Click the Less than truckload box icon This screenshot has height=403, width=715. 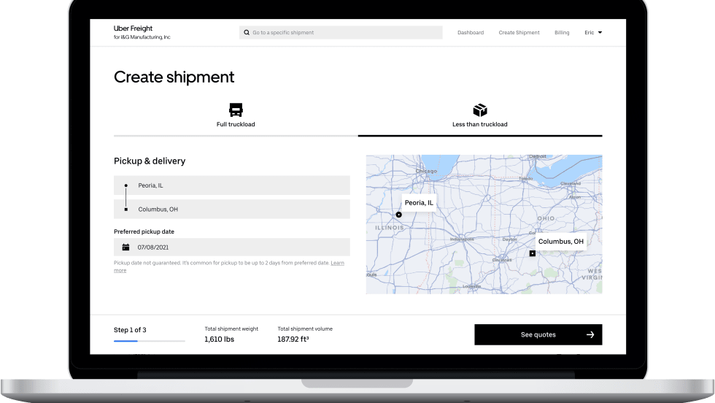pyautogui.click(x=479, y=110)
